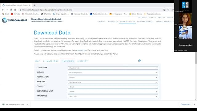Go forward with browser forward arrow
Viewport: 197px width, 111px height.
click(x=7, y=10)
